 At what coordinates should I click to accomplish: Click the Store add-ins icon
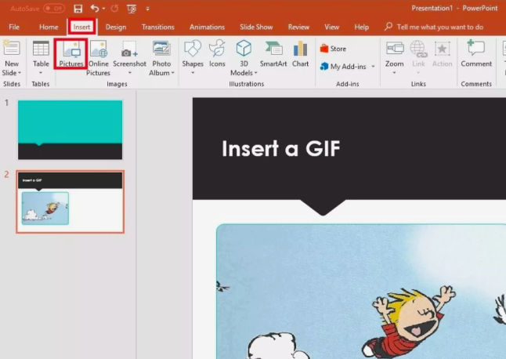tap(333, 49)
